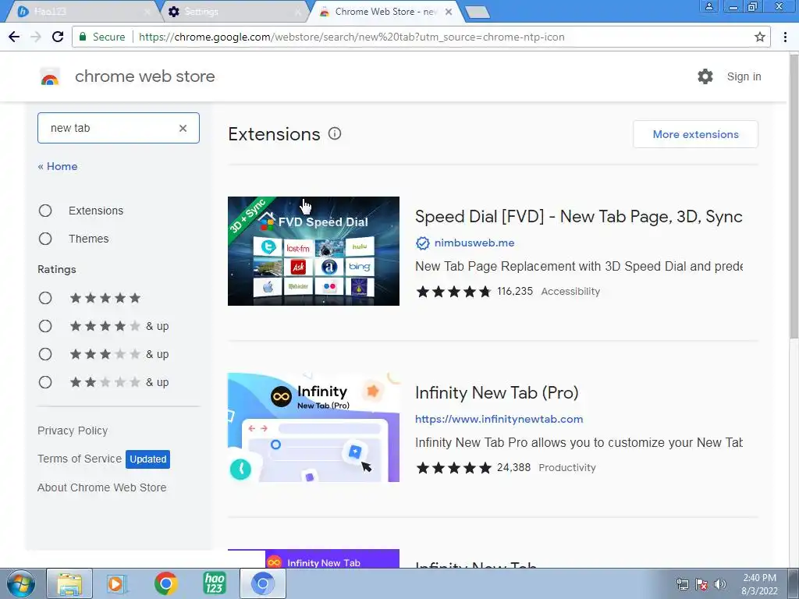Viewport: 799px width, 599px height.
Task: Click the 24,388 ratings count
Action: (513, 468)
